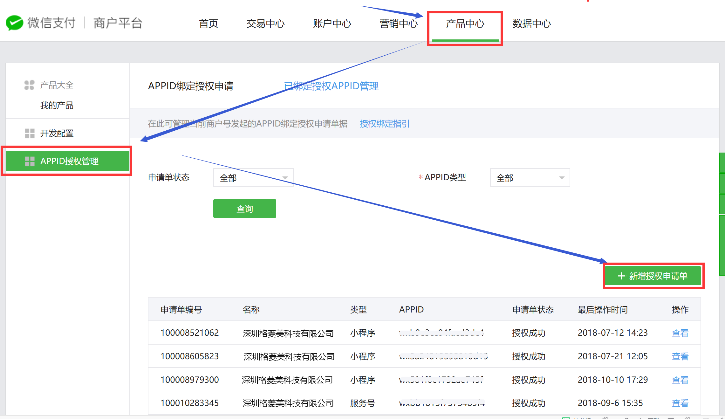Click the 名称 column header
The height and width of the screenshot is (419, 725).
(251, 310)
